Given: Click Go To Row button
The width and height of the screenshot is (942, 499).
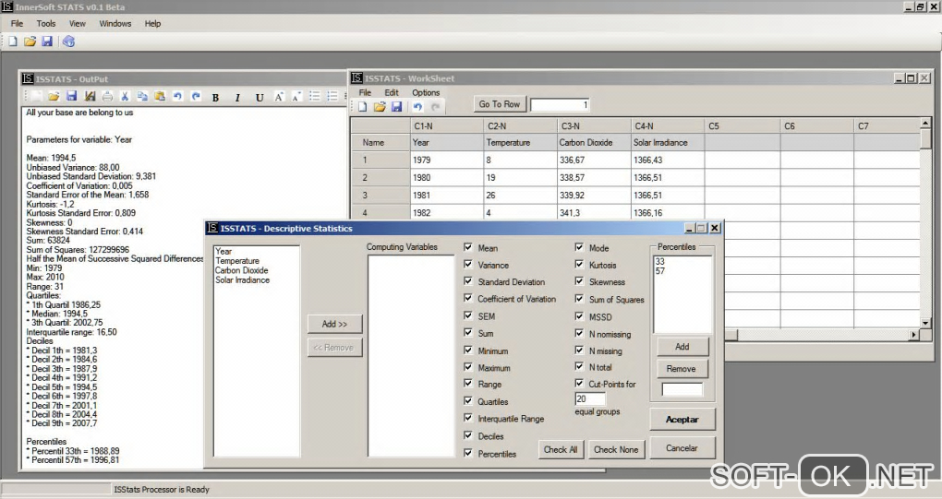Looking at the screenshot, I should coord(500,104).
